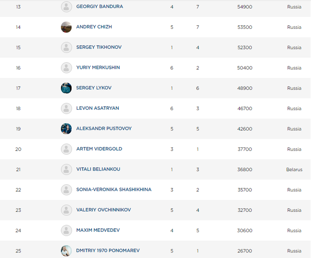Click the Belarus country cell
The image size is (311, 258).
[x=294, y=170]
